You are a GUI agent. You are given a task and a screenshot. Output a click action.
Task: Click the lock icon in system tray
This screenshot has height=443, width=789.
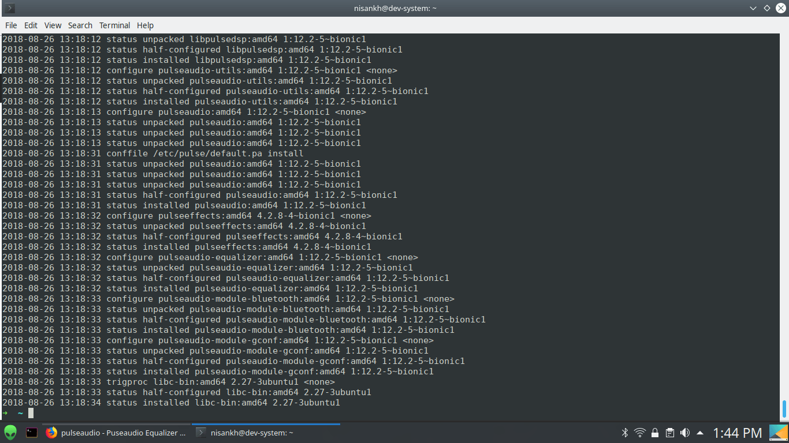pos(655,433)
